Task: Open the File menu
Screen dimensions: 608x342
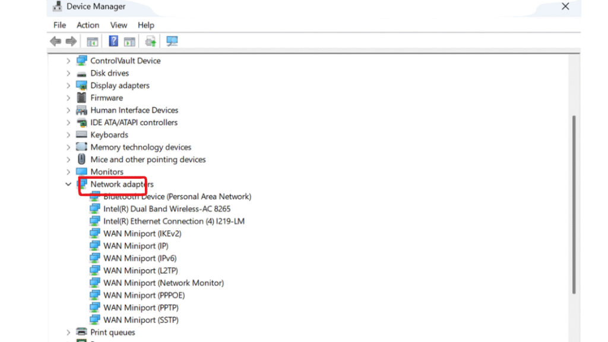Action: [60, 25]
